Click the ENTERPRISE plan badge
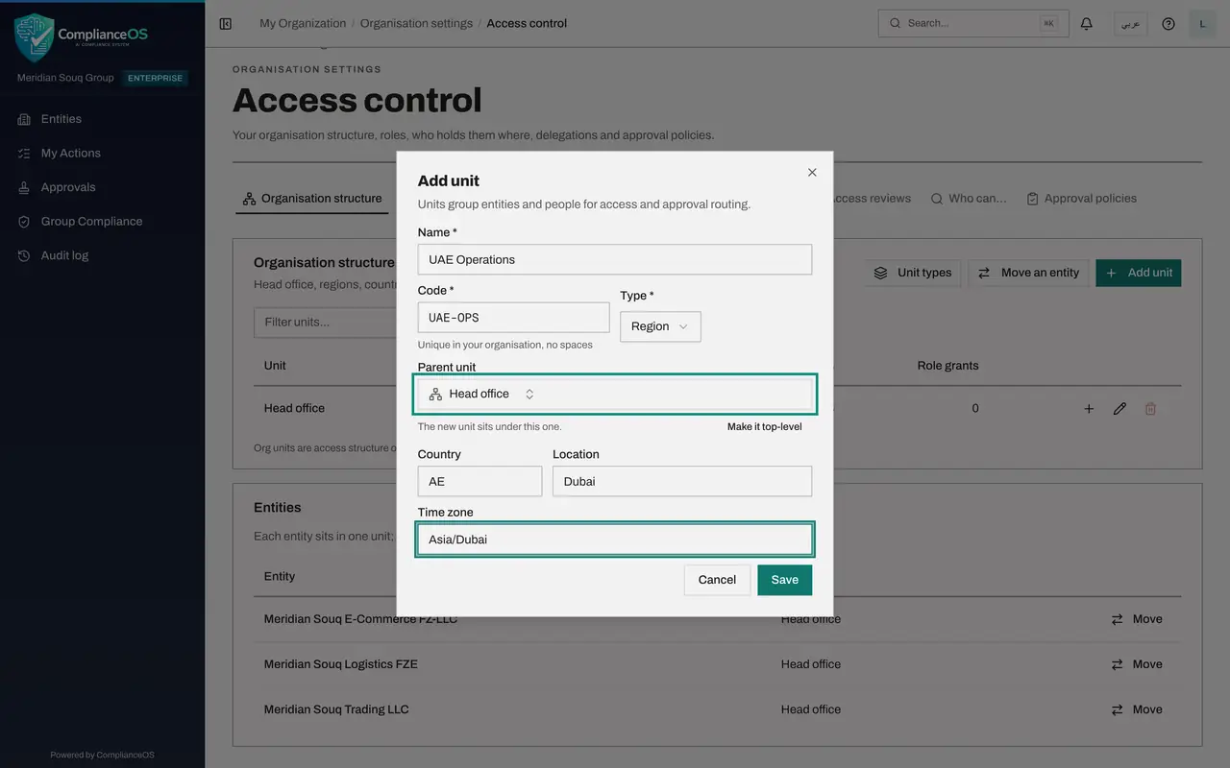This screenshot has width=1230, height=768. tap(155, 78)
